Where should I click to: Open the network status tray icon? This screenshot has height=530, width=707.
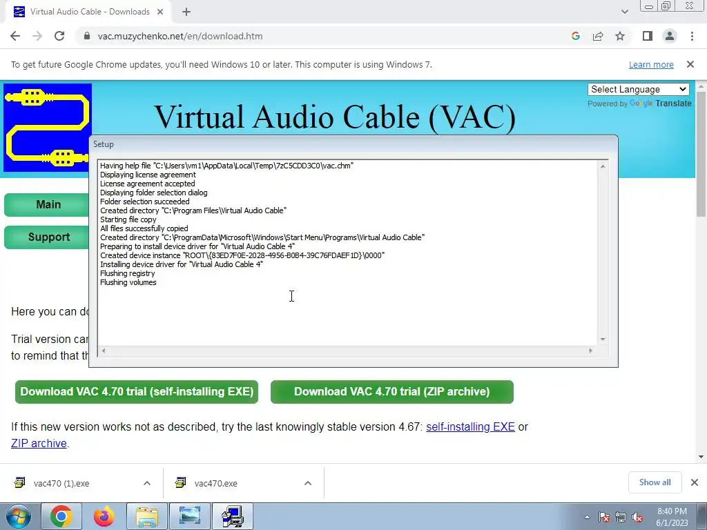(x=621, y=518)
